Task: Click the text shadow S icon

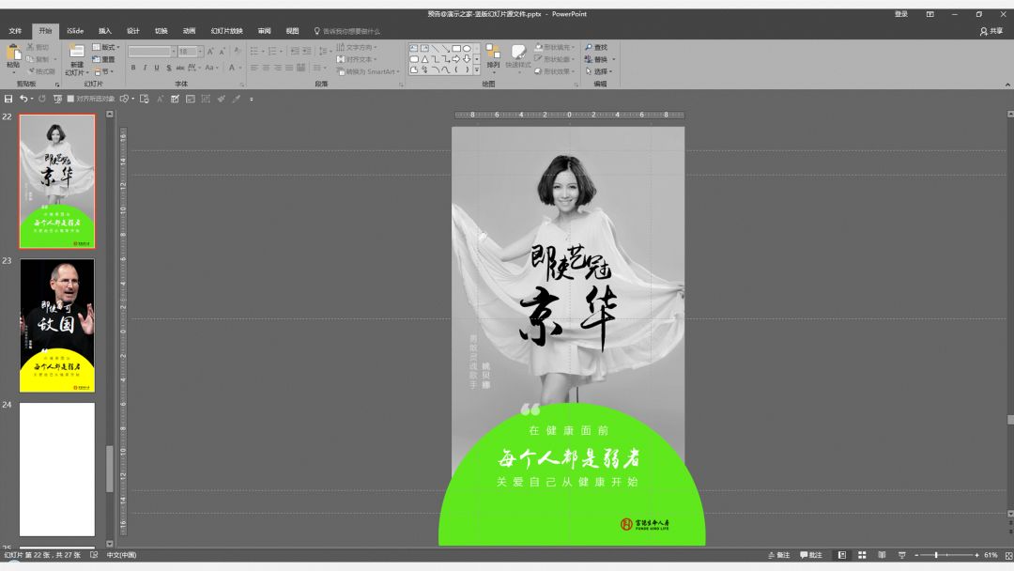Action: [169, 68]
